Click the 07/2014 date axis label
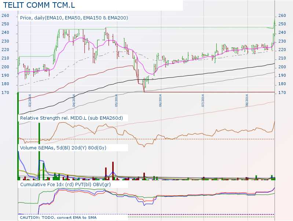 coord(203,101)
